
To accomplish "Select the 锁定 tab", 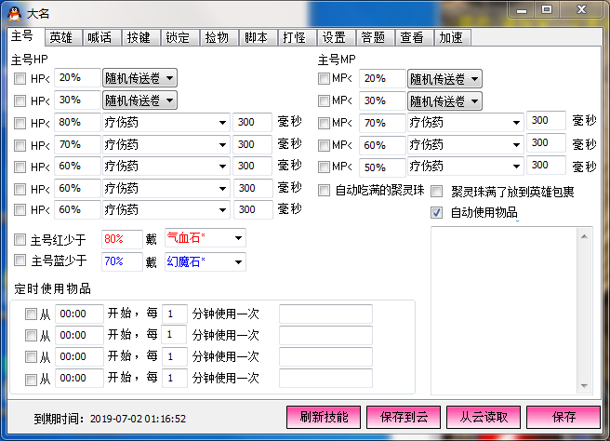I will tap(179, 38).
